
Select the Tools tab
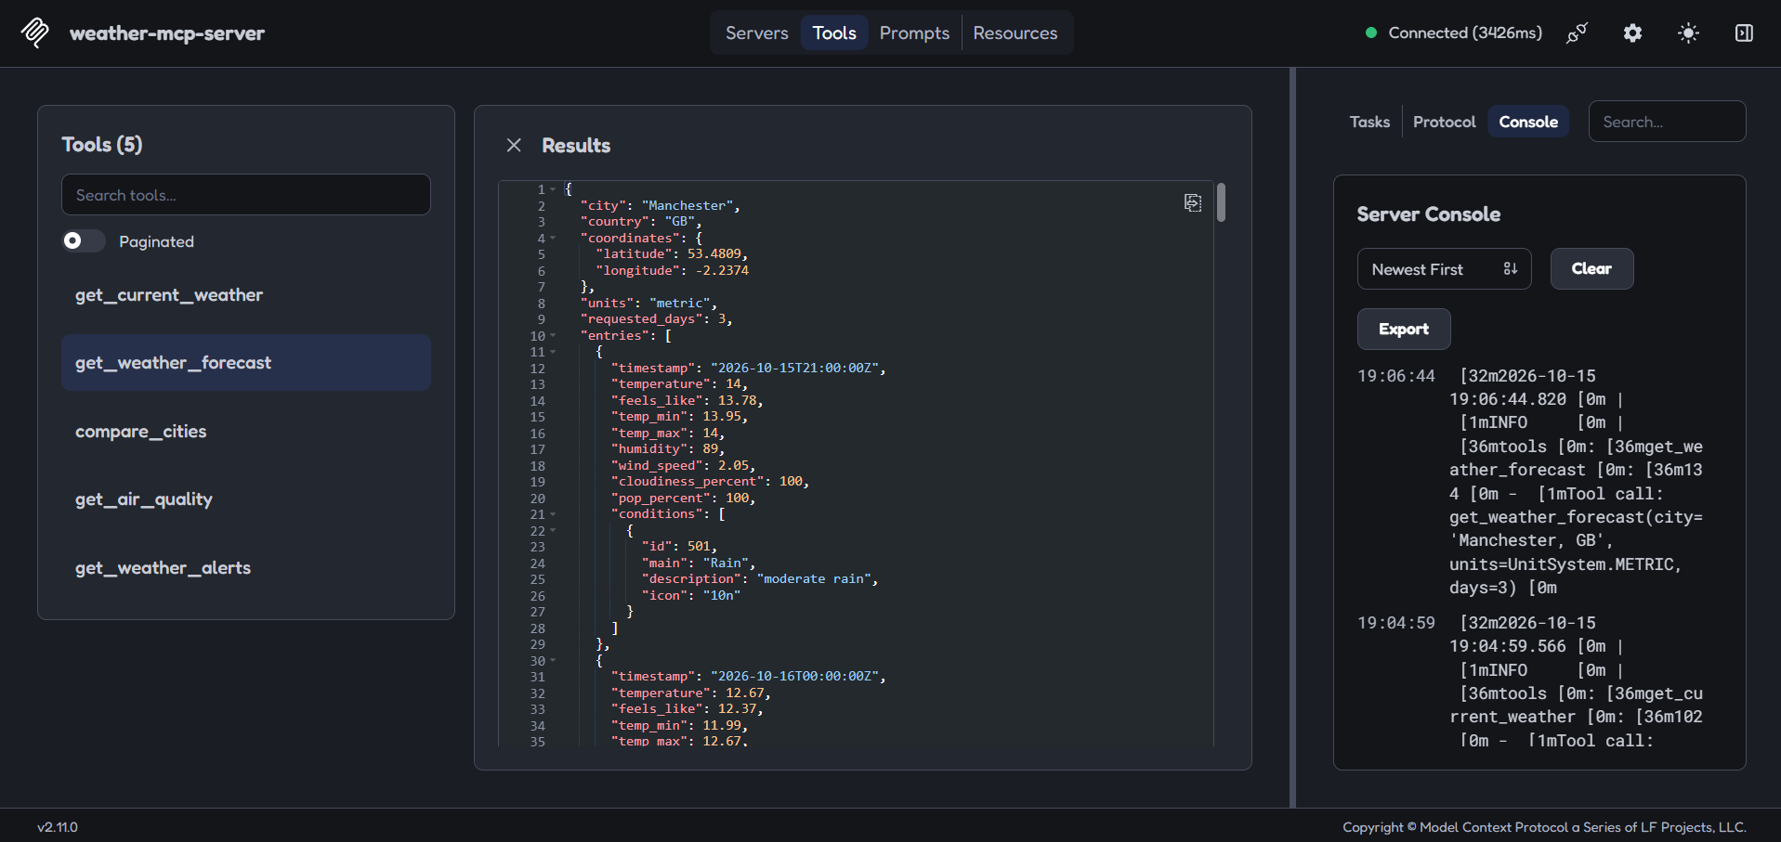[x=834, y=32]
